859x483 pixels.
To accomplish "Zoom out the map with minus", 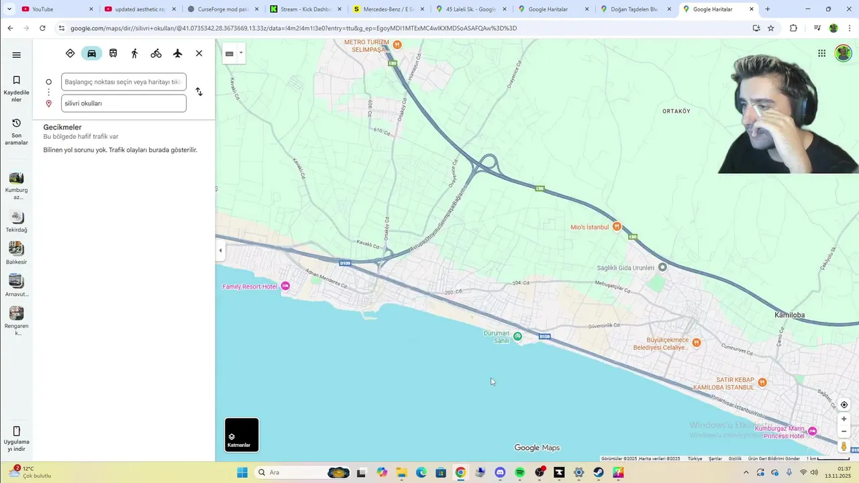I will pyautogui.click(x=844, y=431).
